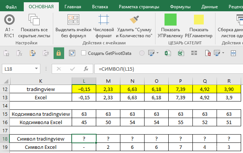Open the Файл tab
243x153 pixels.
[11, 7]
